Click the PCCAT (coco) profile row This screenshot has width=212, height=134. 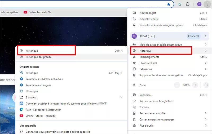(x=170, y=36)
